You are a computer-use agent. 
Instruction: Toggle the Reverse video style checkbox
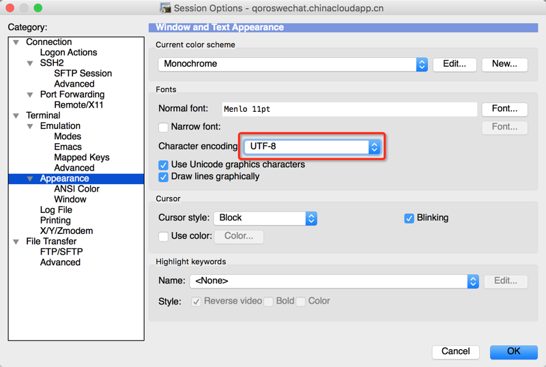tap(196, 302)
